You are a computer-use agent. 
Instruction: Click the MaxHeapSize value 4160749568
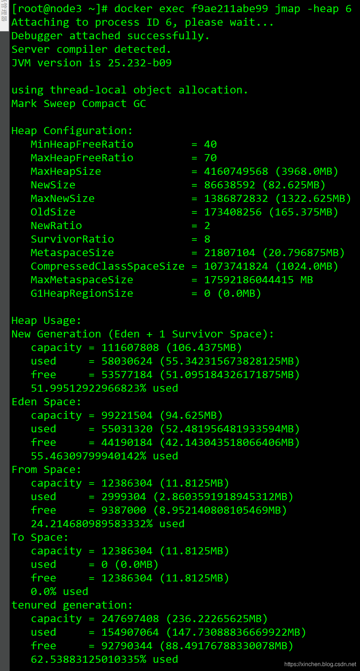(x=236, y=171)
